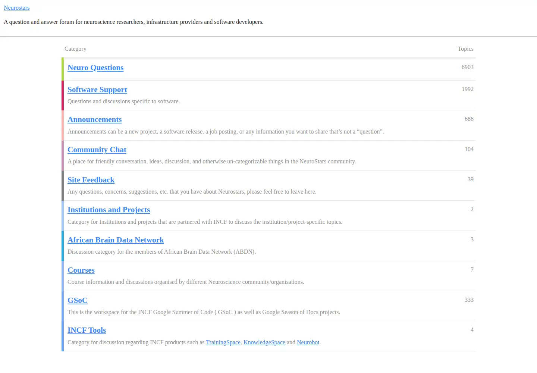Open the Neuro Questions category
537x373 pixels.
pos(95,68)
